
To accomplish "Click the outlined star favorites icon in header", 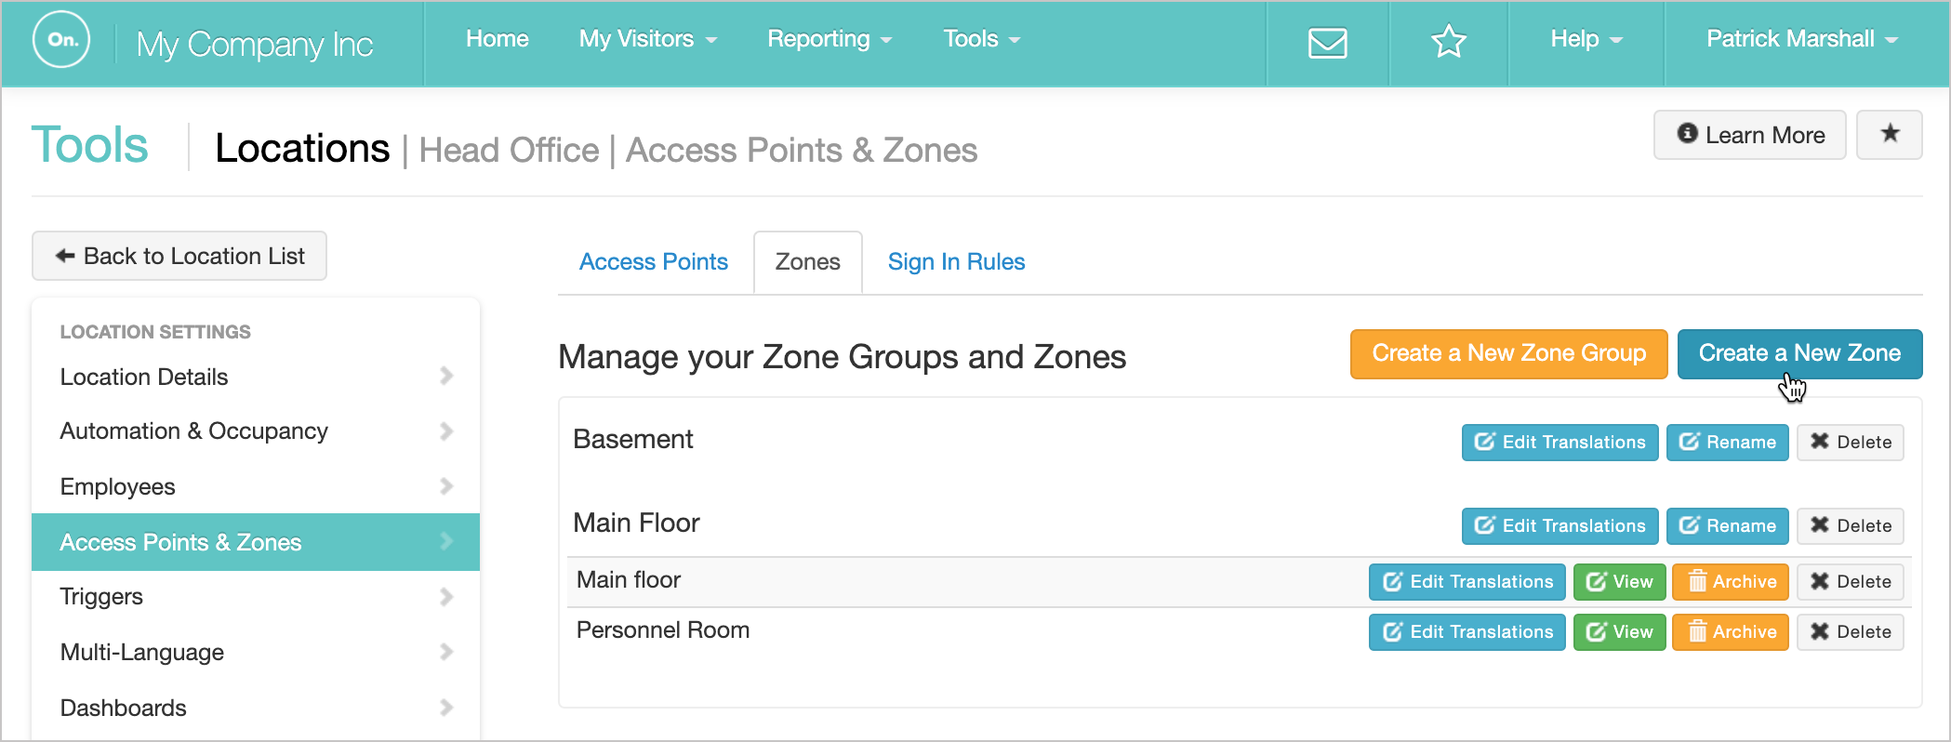I will pyautogui.click(x=1448, y=42).
